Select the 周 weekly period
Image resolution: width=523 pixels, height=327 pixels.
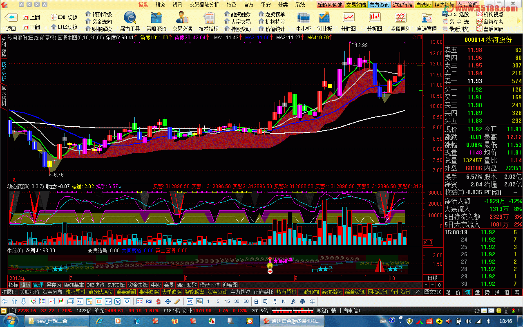point(265,301)
